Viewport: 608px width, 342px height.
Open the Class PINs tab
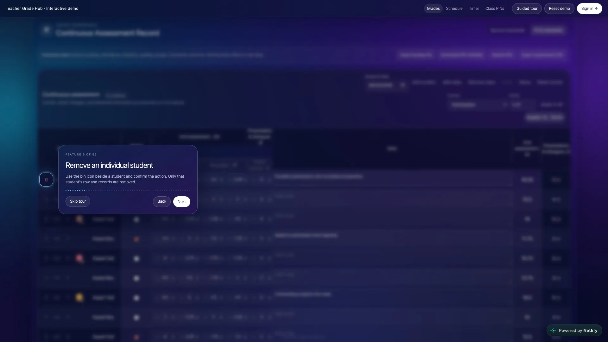495,9
